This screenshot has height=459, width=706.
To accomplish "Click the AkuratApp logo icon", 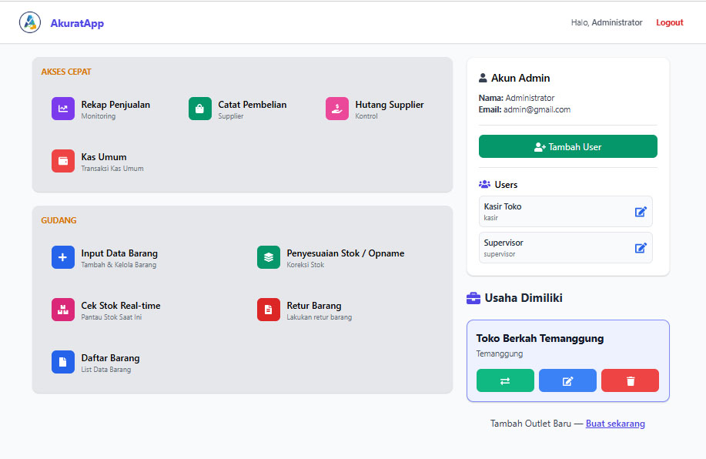I will 30,23.
